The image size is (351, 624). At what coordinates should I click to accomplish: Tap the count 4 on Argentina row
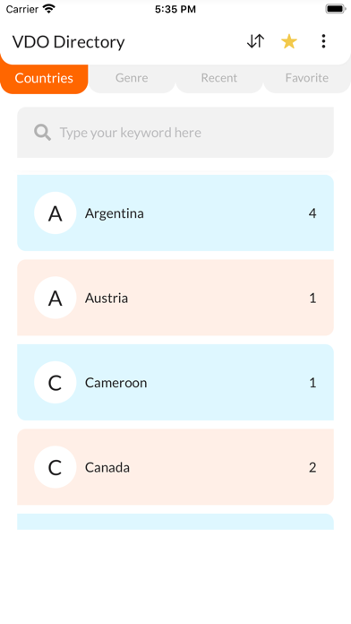coord(312,213)
